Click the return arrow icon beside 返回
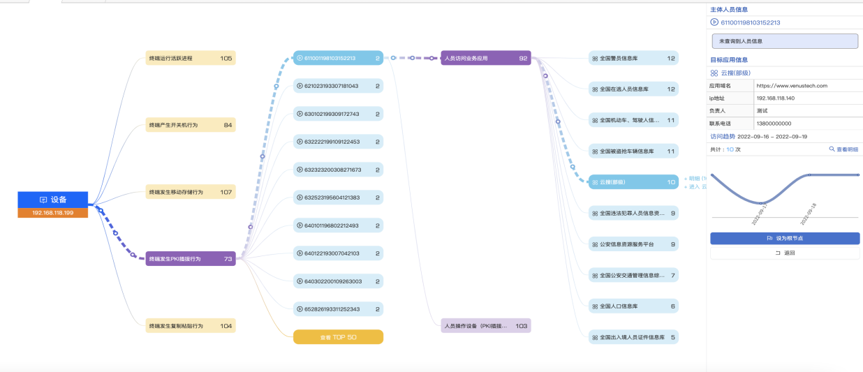The height and width of the screenshot is (372, 863). (778, 253)
